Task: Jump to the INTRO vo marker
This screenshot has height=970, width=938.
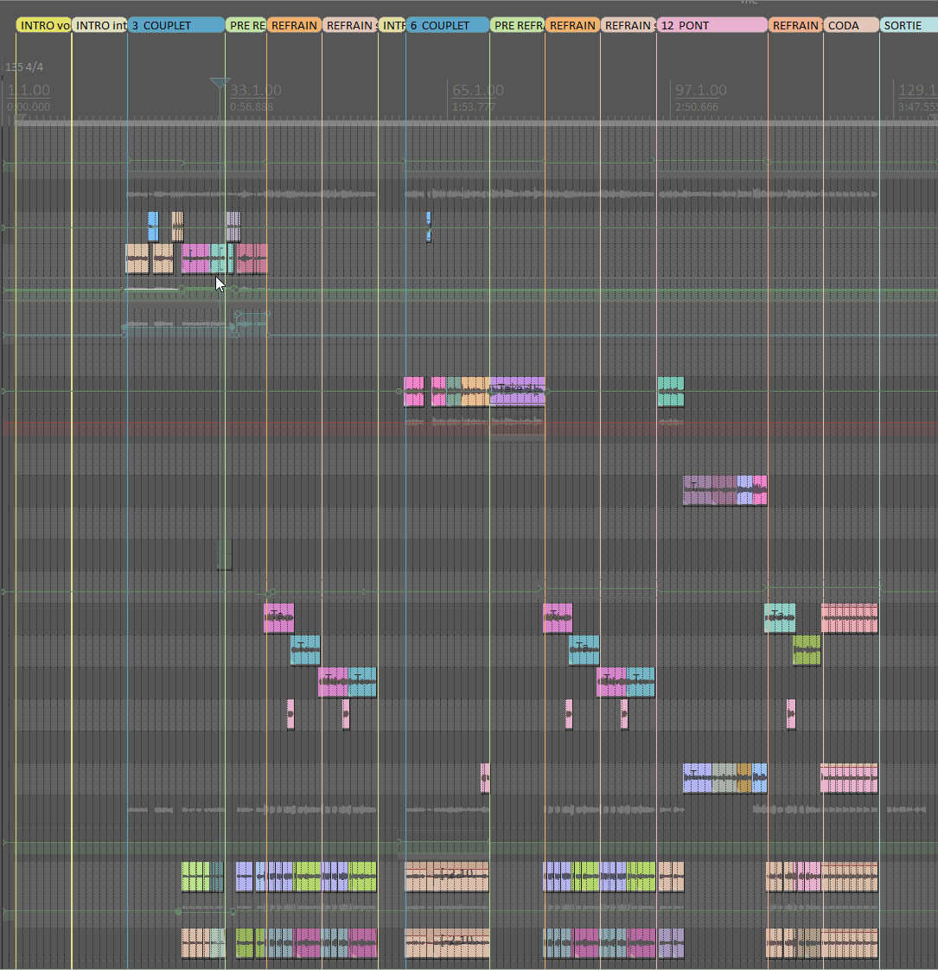Action: [x=44, y=25]
